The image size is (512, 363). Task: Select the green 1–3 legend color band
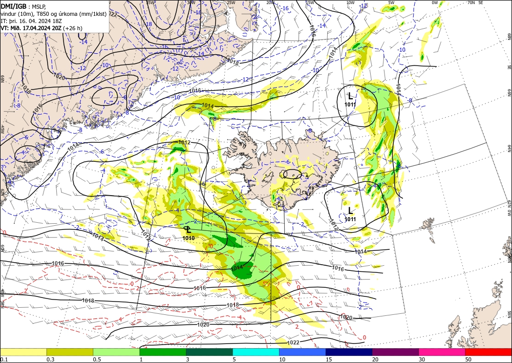coord(163,352)
